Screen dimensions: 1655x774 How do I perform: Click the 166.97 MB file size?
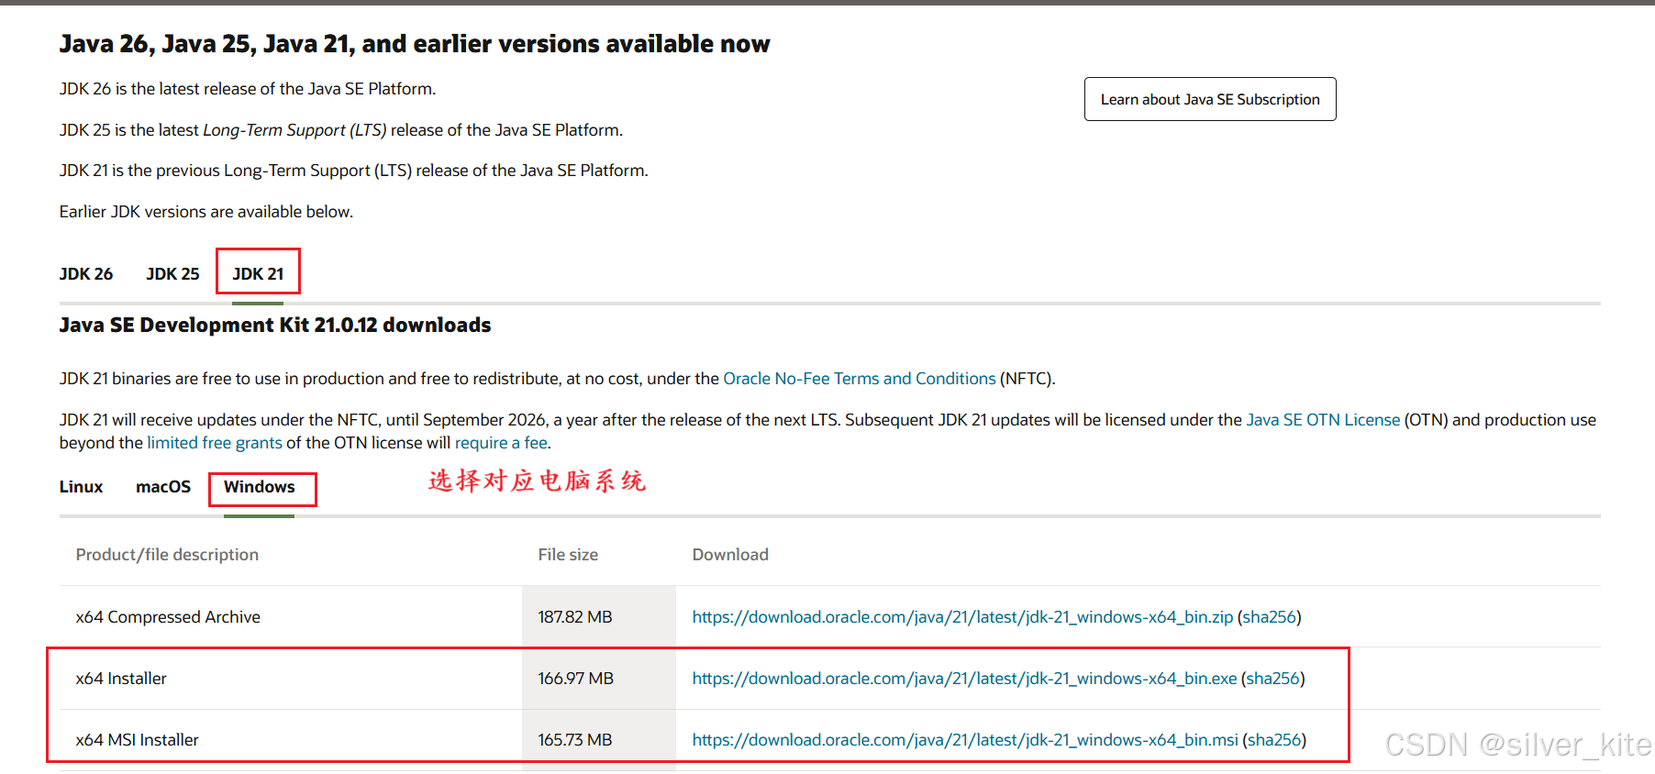point(576,679)
